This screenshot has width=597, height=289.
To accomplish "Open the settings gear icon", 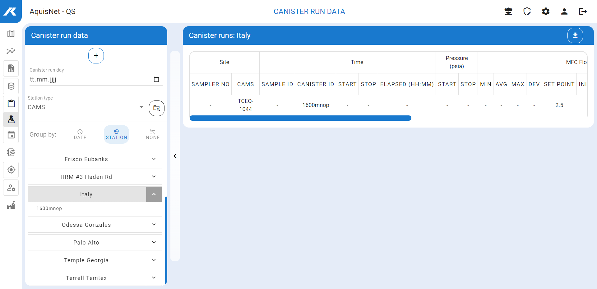I will coord(545,12).
